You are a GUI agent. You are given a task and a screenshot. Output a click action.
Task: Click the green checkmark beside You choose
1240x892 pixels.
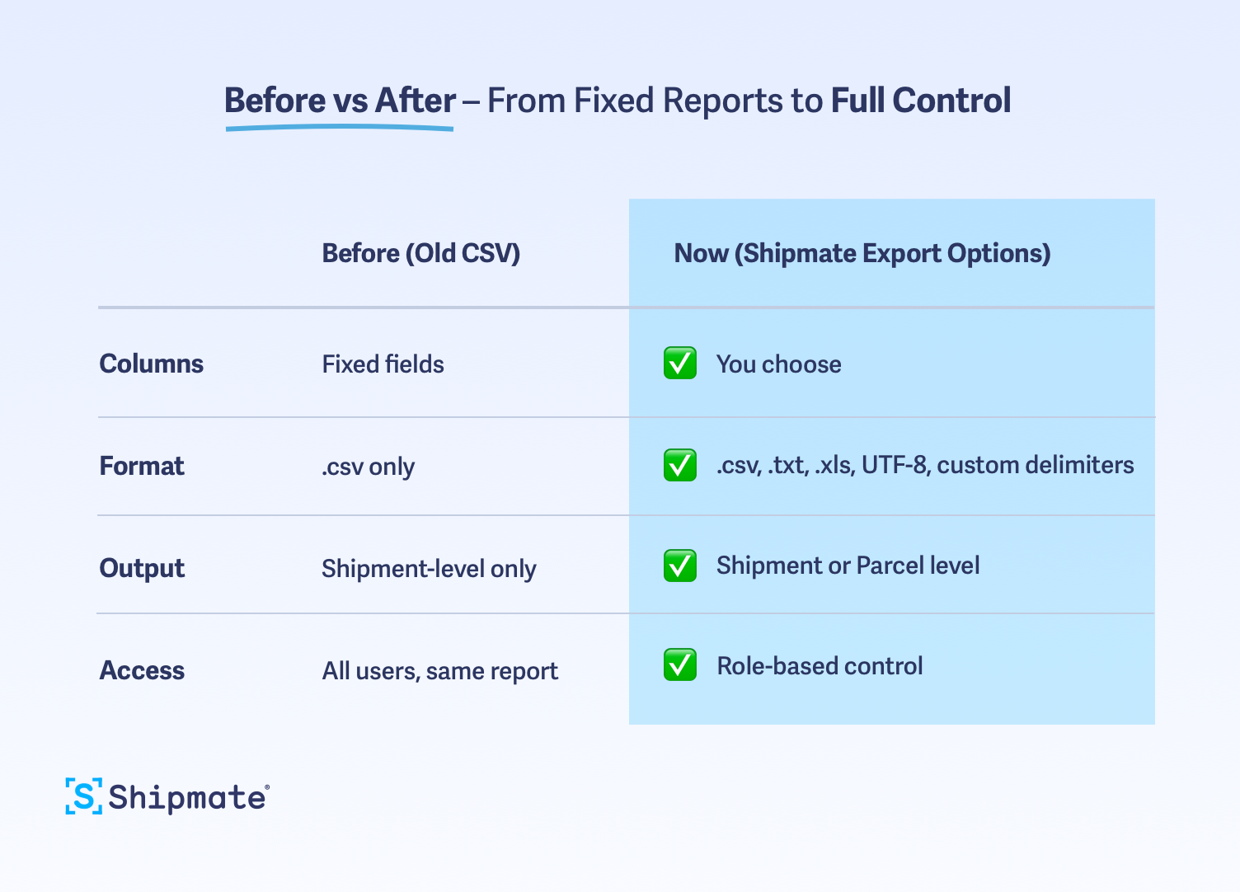click(x=680, y=364)
